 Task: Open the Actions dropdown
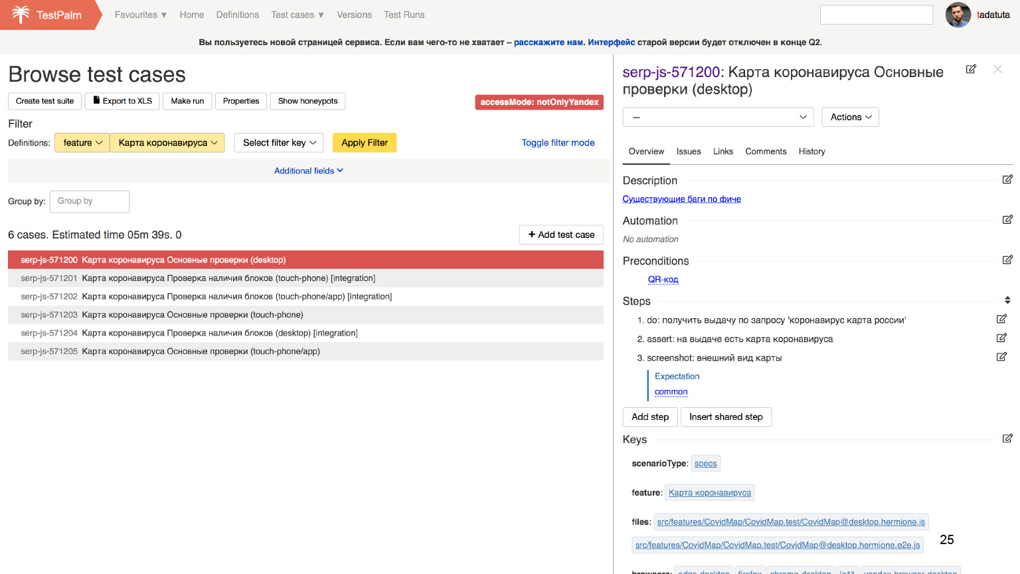click(850, 118)
